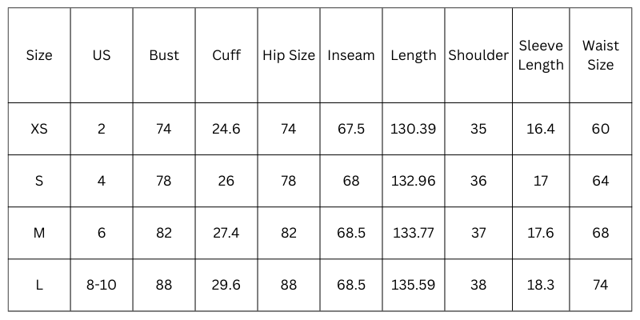This screenshot has height=320, width=640.
Task: Click the Hip Size column header
Action: [x=289, y=55]
